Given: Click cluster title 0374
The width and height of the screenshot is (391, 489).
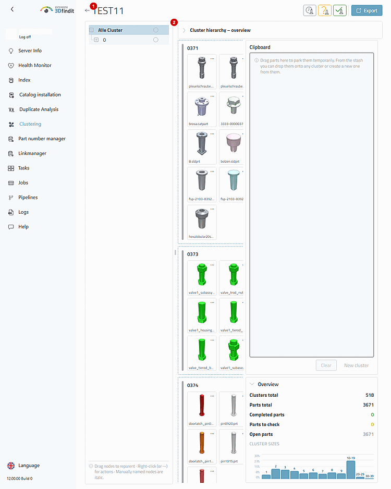Looking at the screenshot, I should (x=192, y=385).
